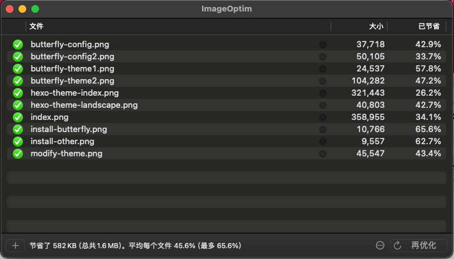Image resolution: width=454 pixels, height=259 pixels.
Task: Click the add files plus button
Action: click(x=15, y=246)
